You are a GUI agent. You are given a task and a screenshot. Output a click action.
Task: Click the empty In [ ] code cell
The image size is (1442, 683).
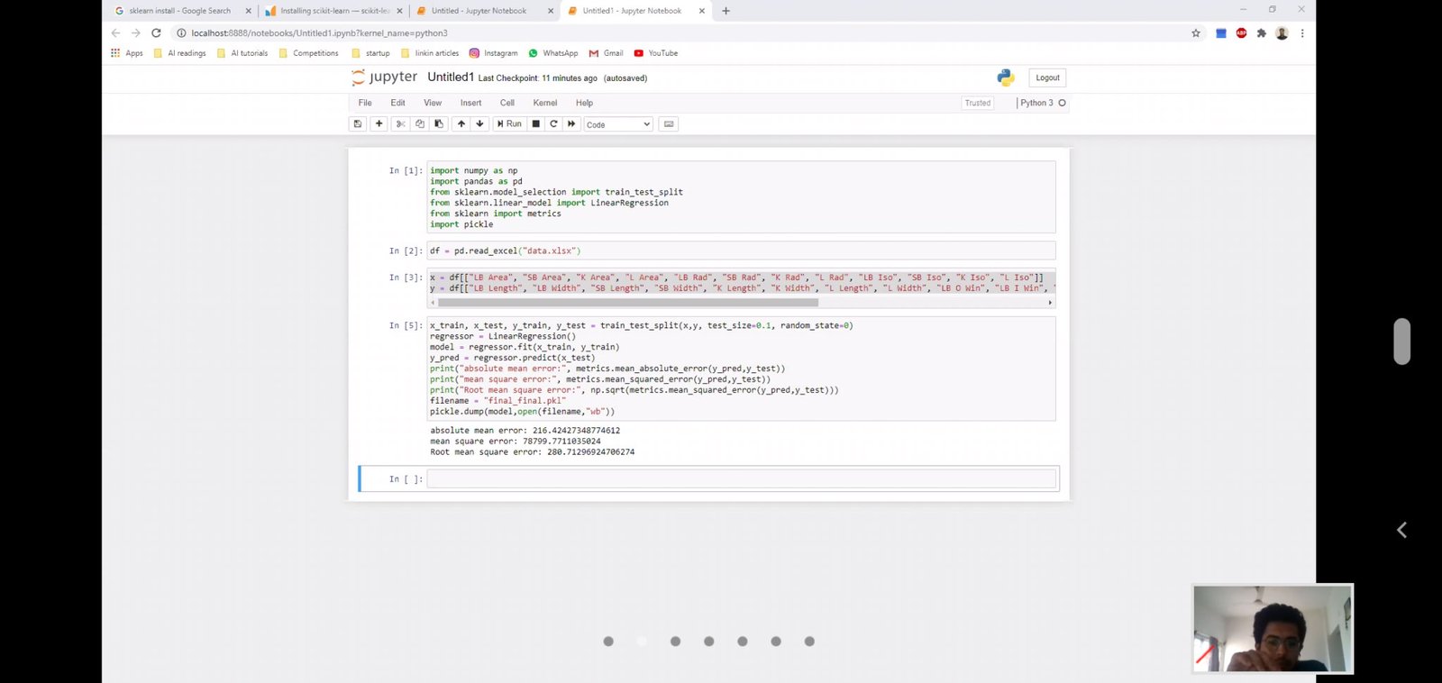tap(741, 478)
